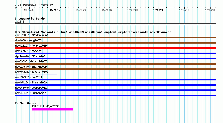This screenshot has width=223, height=123.
Task: Click the dgv447n100 (Coe2014) variant label
Action: tap(30, 56)
